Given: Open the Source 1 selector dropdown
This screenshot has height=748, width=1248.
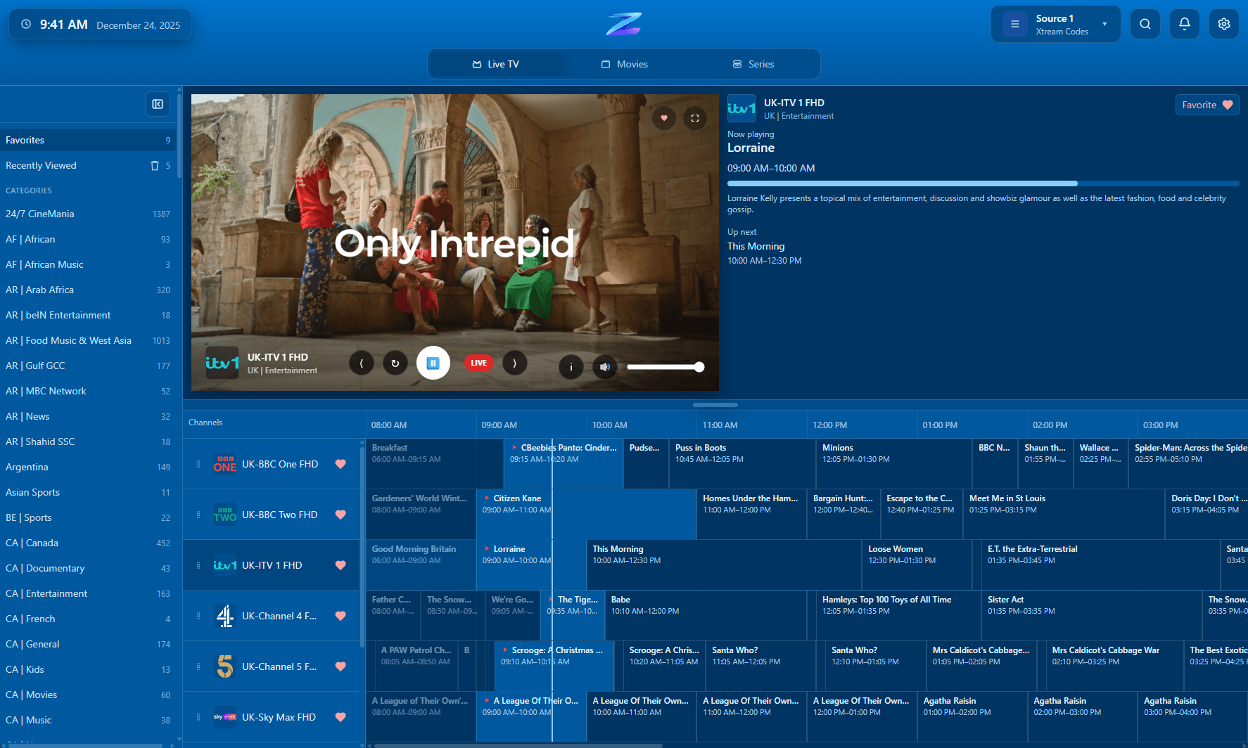Looking at the screenshot, I should point(1055,23).
